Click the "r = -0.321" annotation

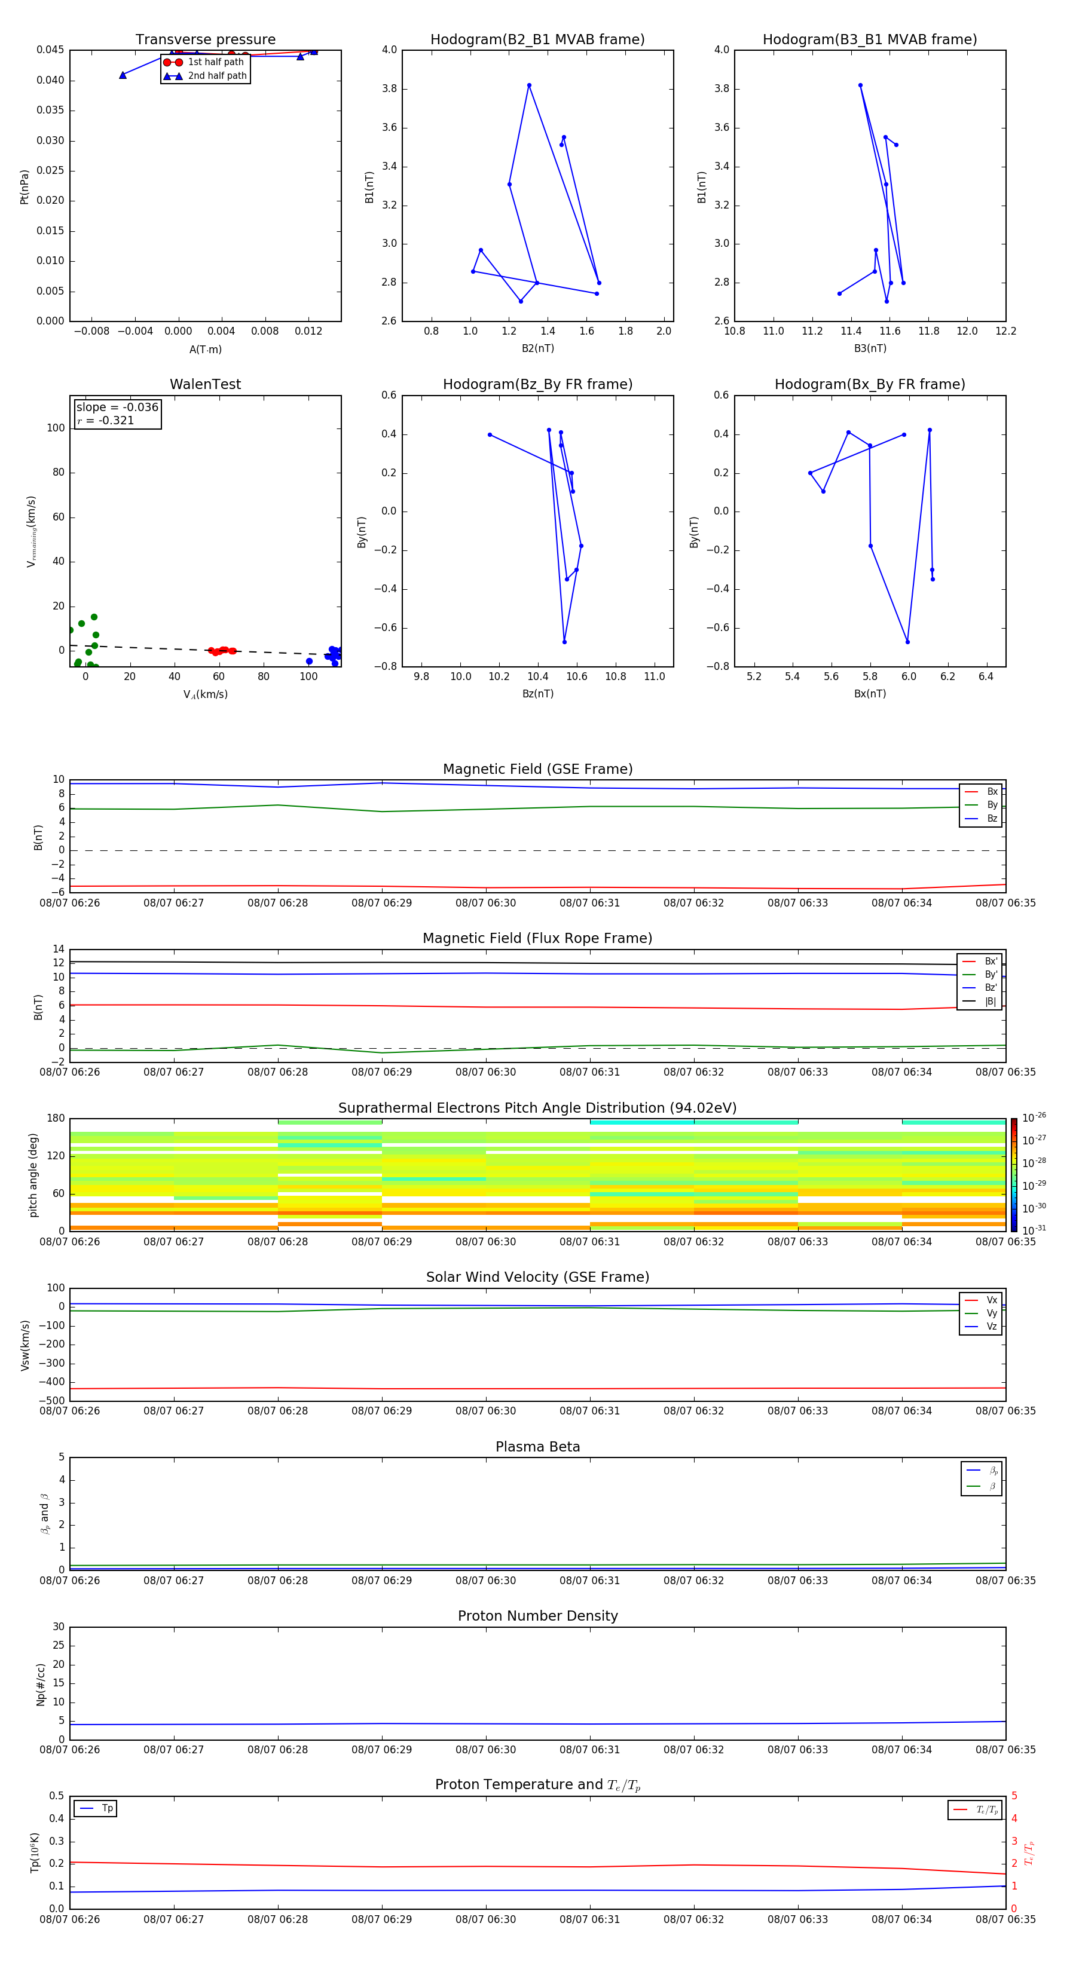[106, 421]
